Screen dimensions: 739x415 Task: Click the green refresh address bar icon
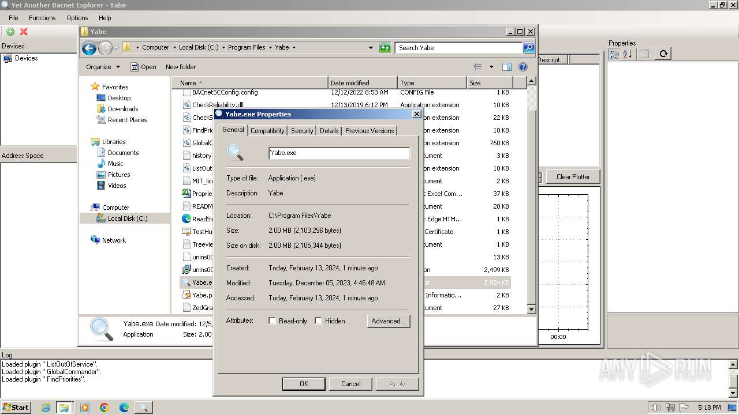pyautogui.click(x=385, y=48)
